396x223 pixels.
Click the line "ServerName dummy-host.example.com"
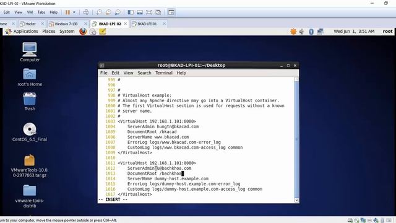168,179
